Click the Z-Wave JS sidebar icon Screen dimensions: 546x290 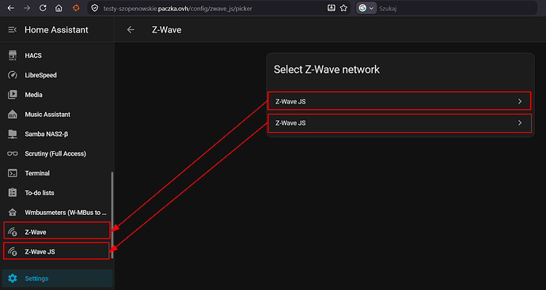coord(13,252)
